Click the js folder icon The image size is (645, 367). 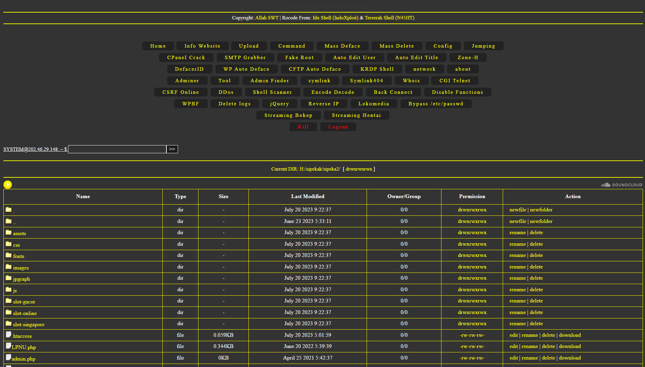point(9,290)
